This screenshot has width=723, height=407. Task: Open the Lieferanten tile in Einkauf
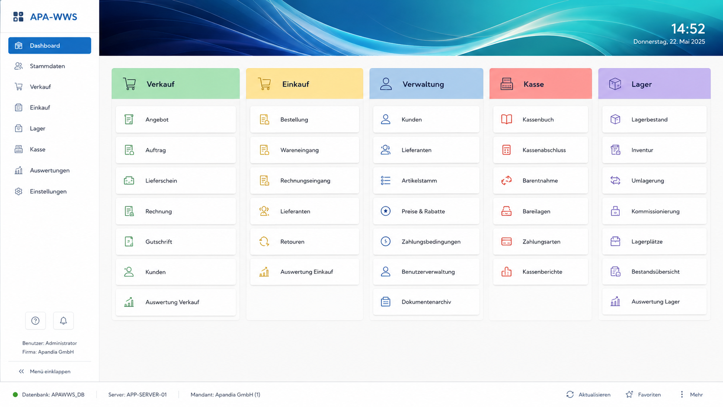[304, 211]
